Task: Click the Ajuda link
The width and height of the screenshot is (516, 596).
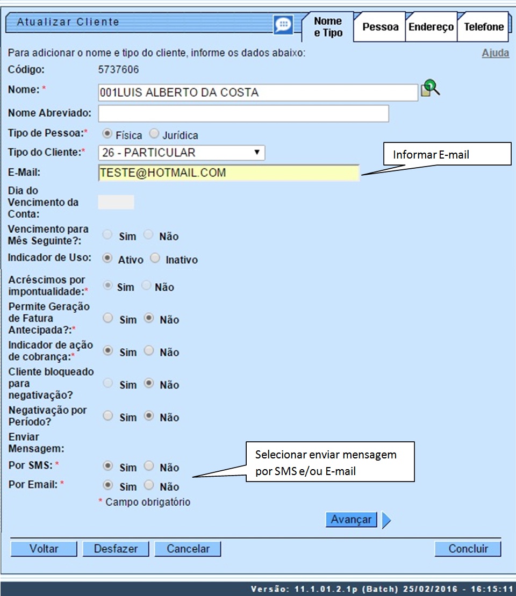Action: tap(495, 53)
